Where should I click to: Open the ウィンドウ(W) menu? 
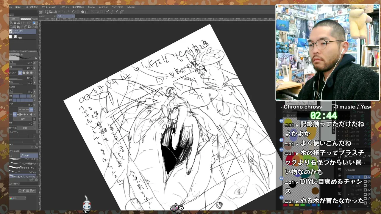click(x=117, y=7)
